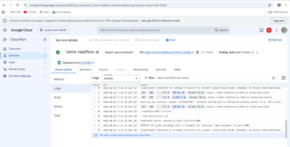Click the Search button
The height and width of the screenshot is (147, 290).
tap(221, 30)
